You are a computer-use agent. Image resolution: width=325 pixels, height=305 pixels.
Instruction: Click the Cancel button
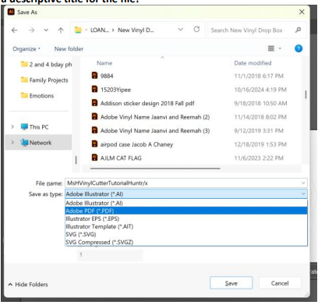point(280,283)
